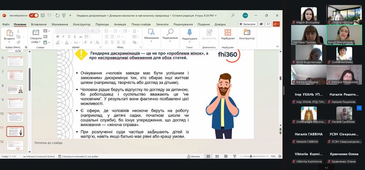
Task: Toggle the Notes (Нотатки) pane button
Action: (193, 156)
